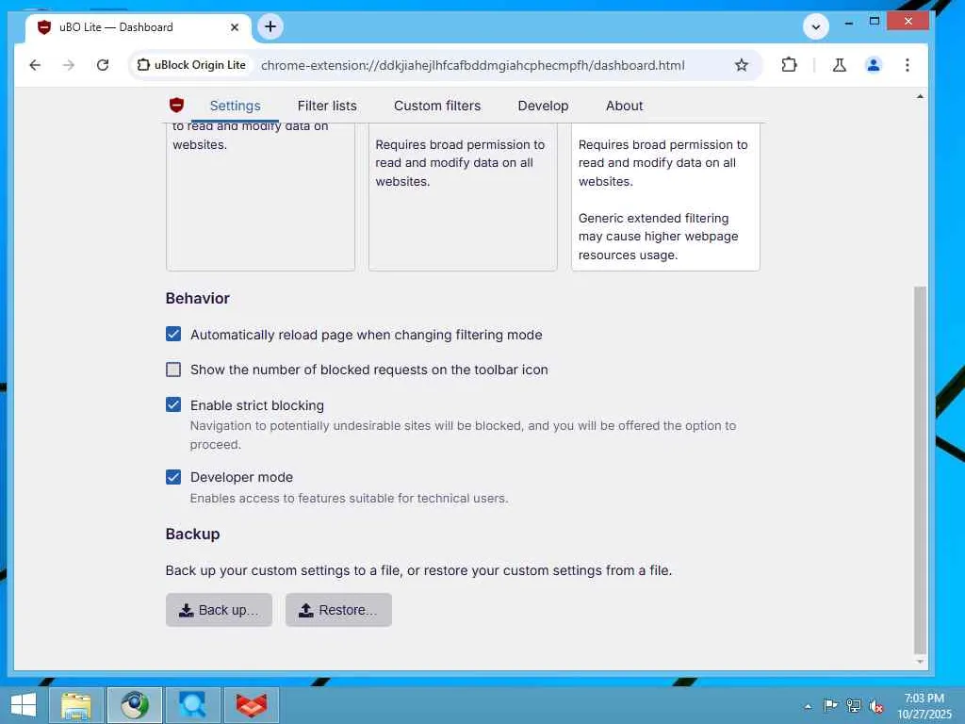Open the Filter lists tab
965x724 pixels.
click(x=327, y=106)
